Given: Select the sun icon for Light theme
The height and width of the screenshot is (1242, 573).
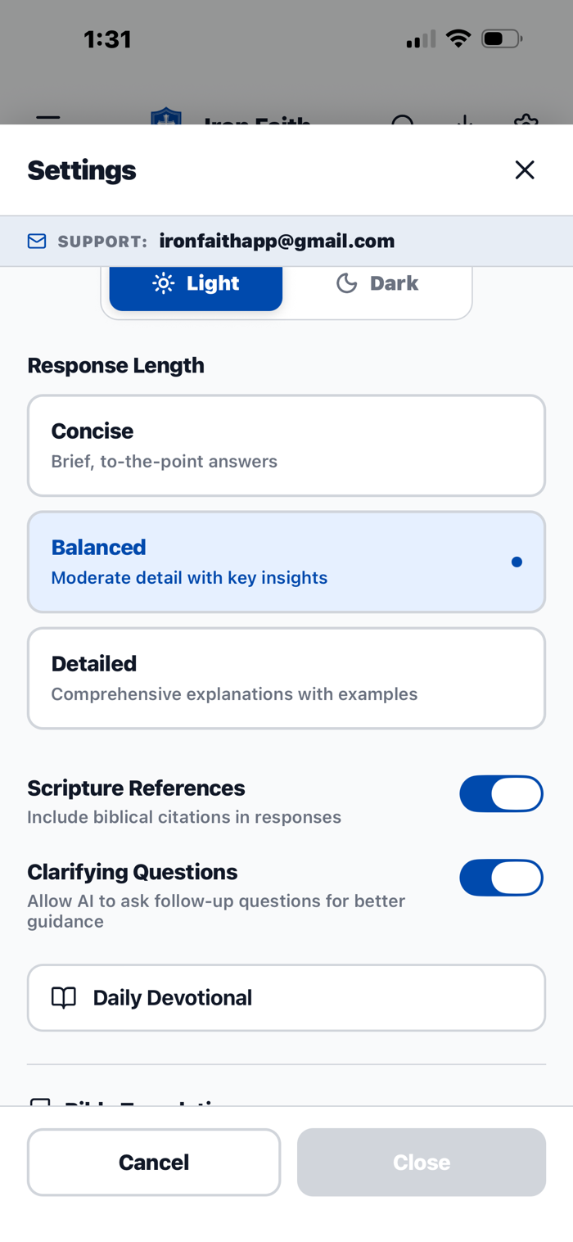Looking at the screenshot, I should click(164, 283).
